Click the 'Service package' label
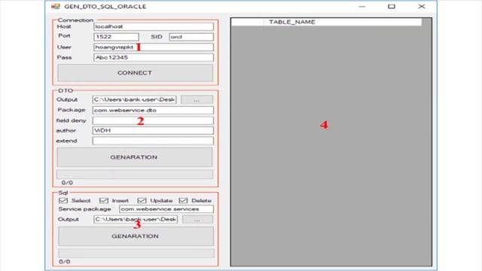482x271 pixels. (85, 209)
